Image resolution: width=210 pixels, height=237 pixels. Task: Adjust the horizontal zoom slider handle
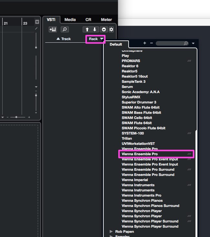pyautogui.click(x=16, y=117)
